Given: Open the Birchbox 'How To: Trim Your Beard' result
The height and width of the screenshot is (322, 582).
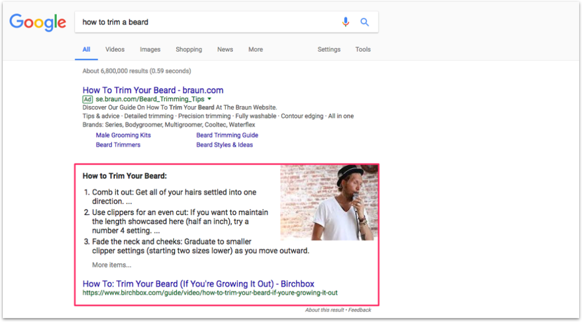Looking at the screenshot, I should [x=198, y=284].
